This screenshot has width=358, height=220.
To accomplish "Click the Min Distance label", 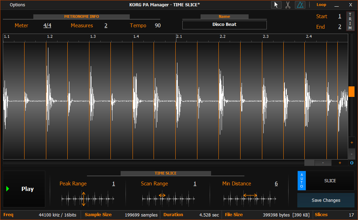I will pyautogui.click(x=237, y=184).
